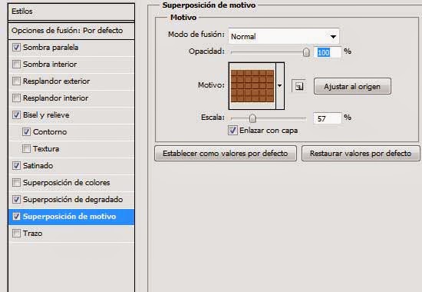Click the Ajustar al origen button
The image size is (422, 292).
[352, 87]
